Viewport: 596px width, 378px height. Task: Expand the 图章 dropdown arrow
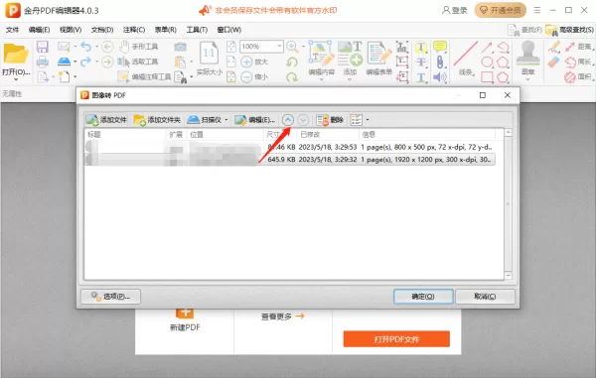pyautogui.click(x=528, y=79)
